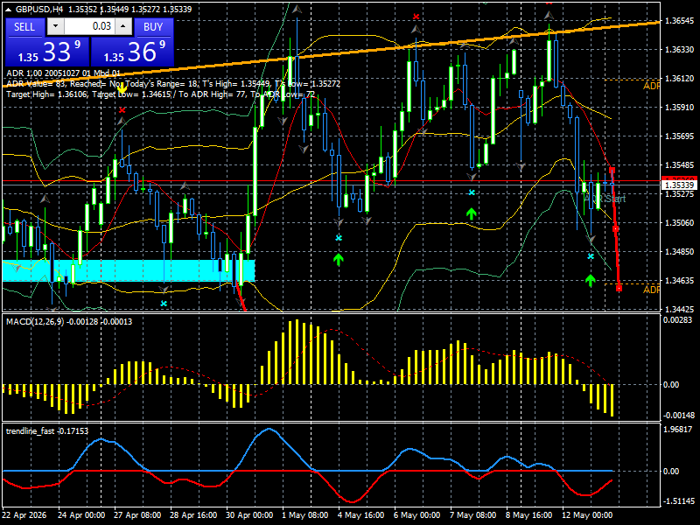Select the cyan rectangle zone on the chart
The image size is (700, 525).
129,270
